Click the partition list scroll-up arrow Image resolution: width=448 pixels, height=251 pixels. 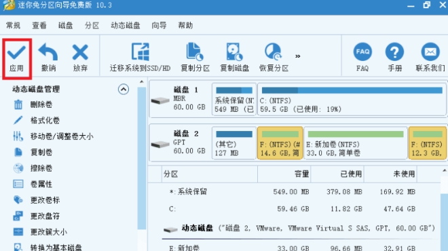(445, 170)
